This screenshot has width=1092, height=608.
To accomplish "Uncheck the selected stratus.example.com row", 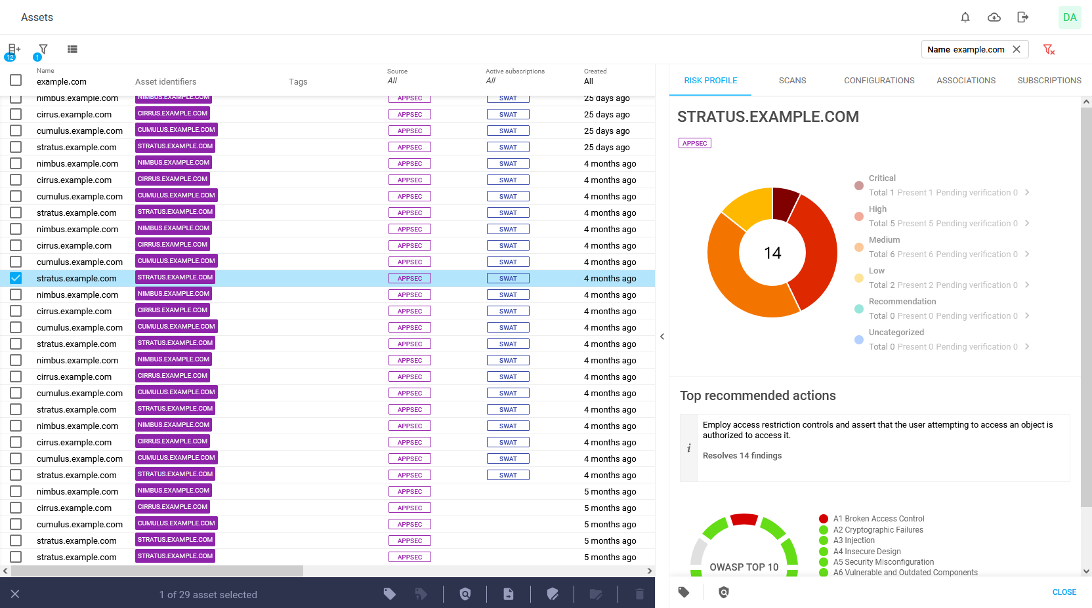I will [16, 278].
